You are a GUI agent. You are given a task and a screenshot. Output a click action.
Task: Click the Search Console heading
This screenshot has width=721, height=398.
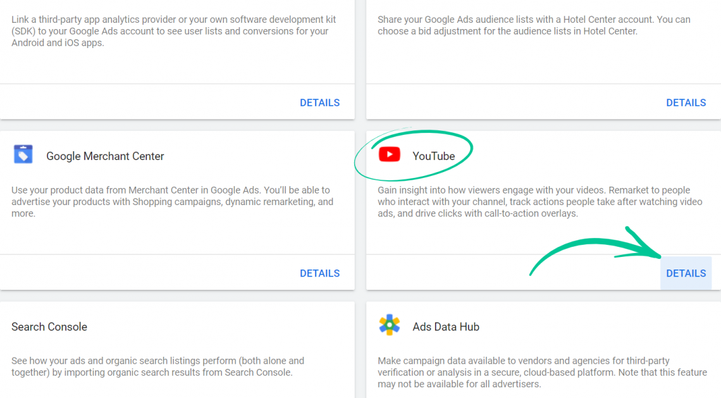pos(49,327)
